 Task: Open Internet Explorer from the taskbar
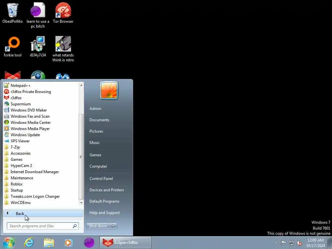point(29,243)
